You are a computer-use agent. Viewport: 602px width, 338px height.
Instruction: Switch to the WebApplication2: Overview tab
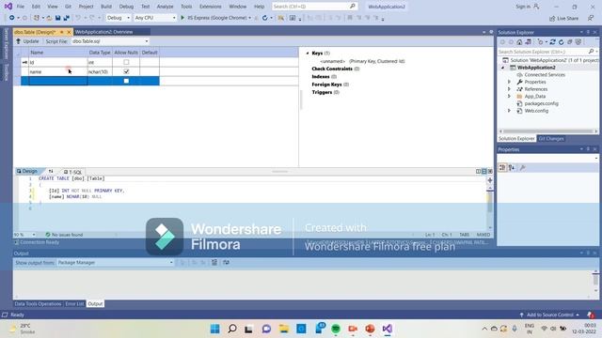[104, 32]
